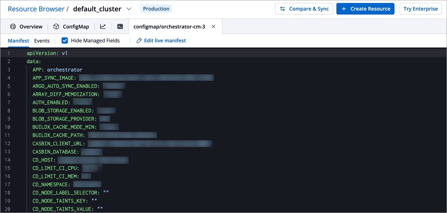
Task: Select the configmap/orchestrator-cm-3 tab
Action: click(169, 27)
